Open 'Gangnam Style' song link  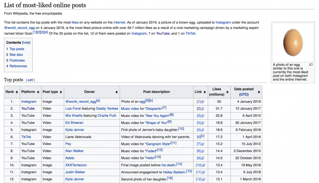158,144
